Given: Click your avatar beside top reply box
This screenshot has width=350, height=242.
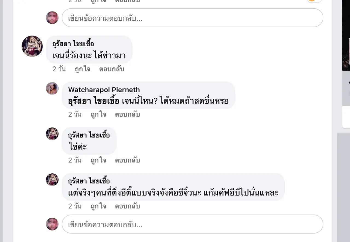Looking at the screenshot, I should click(x=52, y=18).
